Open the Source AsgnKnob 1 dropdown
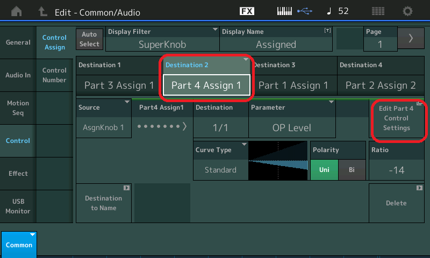This screenshot has width=430, height=258. click(104, 119)
